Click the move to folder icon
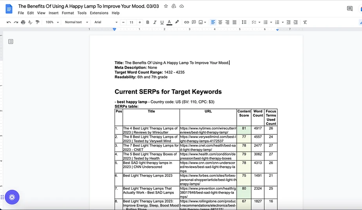Screen dimensions: 362x210 click(174, 6)
